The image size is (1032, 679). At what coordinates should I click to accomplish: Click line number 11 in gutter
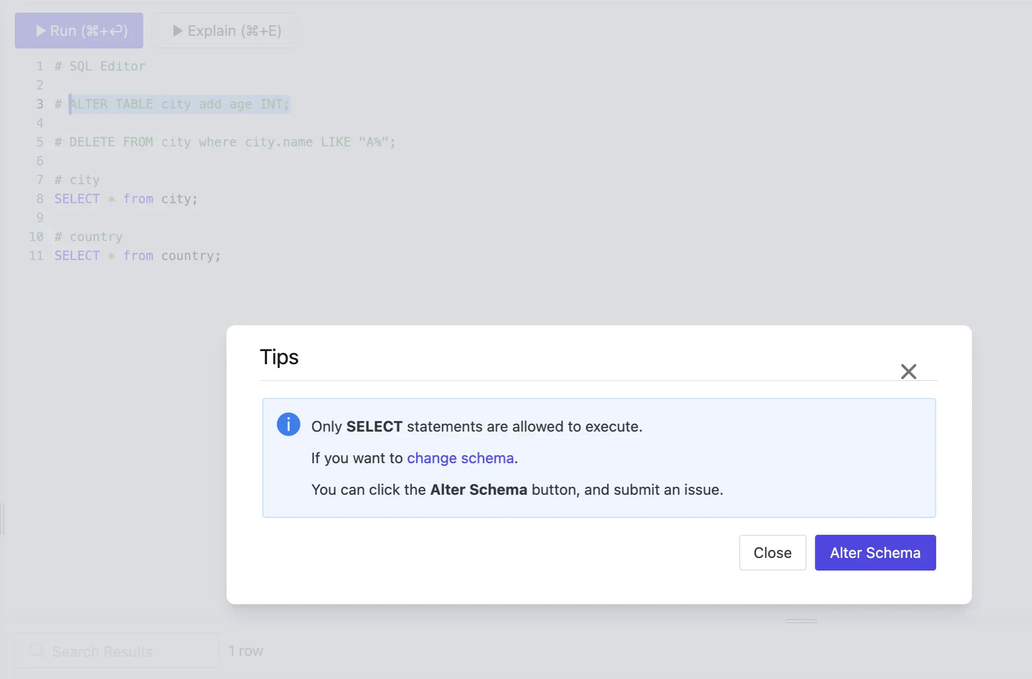(36, 256)
